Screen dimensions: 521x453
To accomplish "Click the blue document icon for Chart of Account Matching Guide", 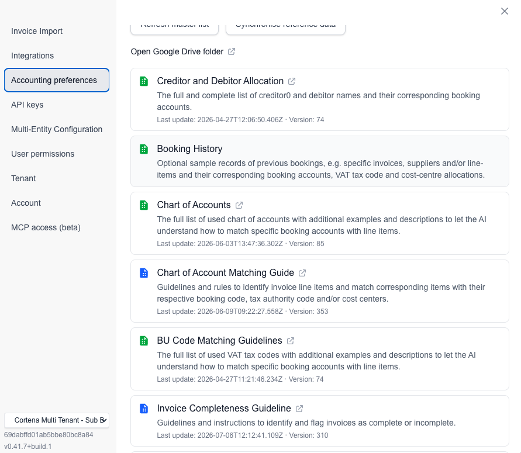I will [x=144, y=272].
